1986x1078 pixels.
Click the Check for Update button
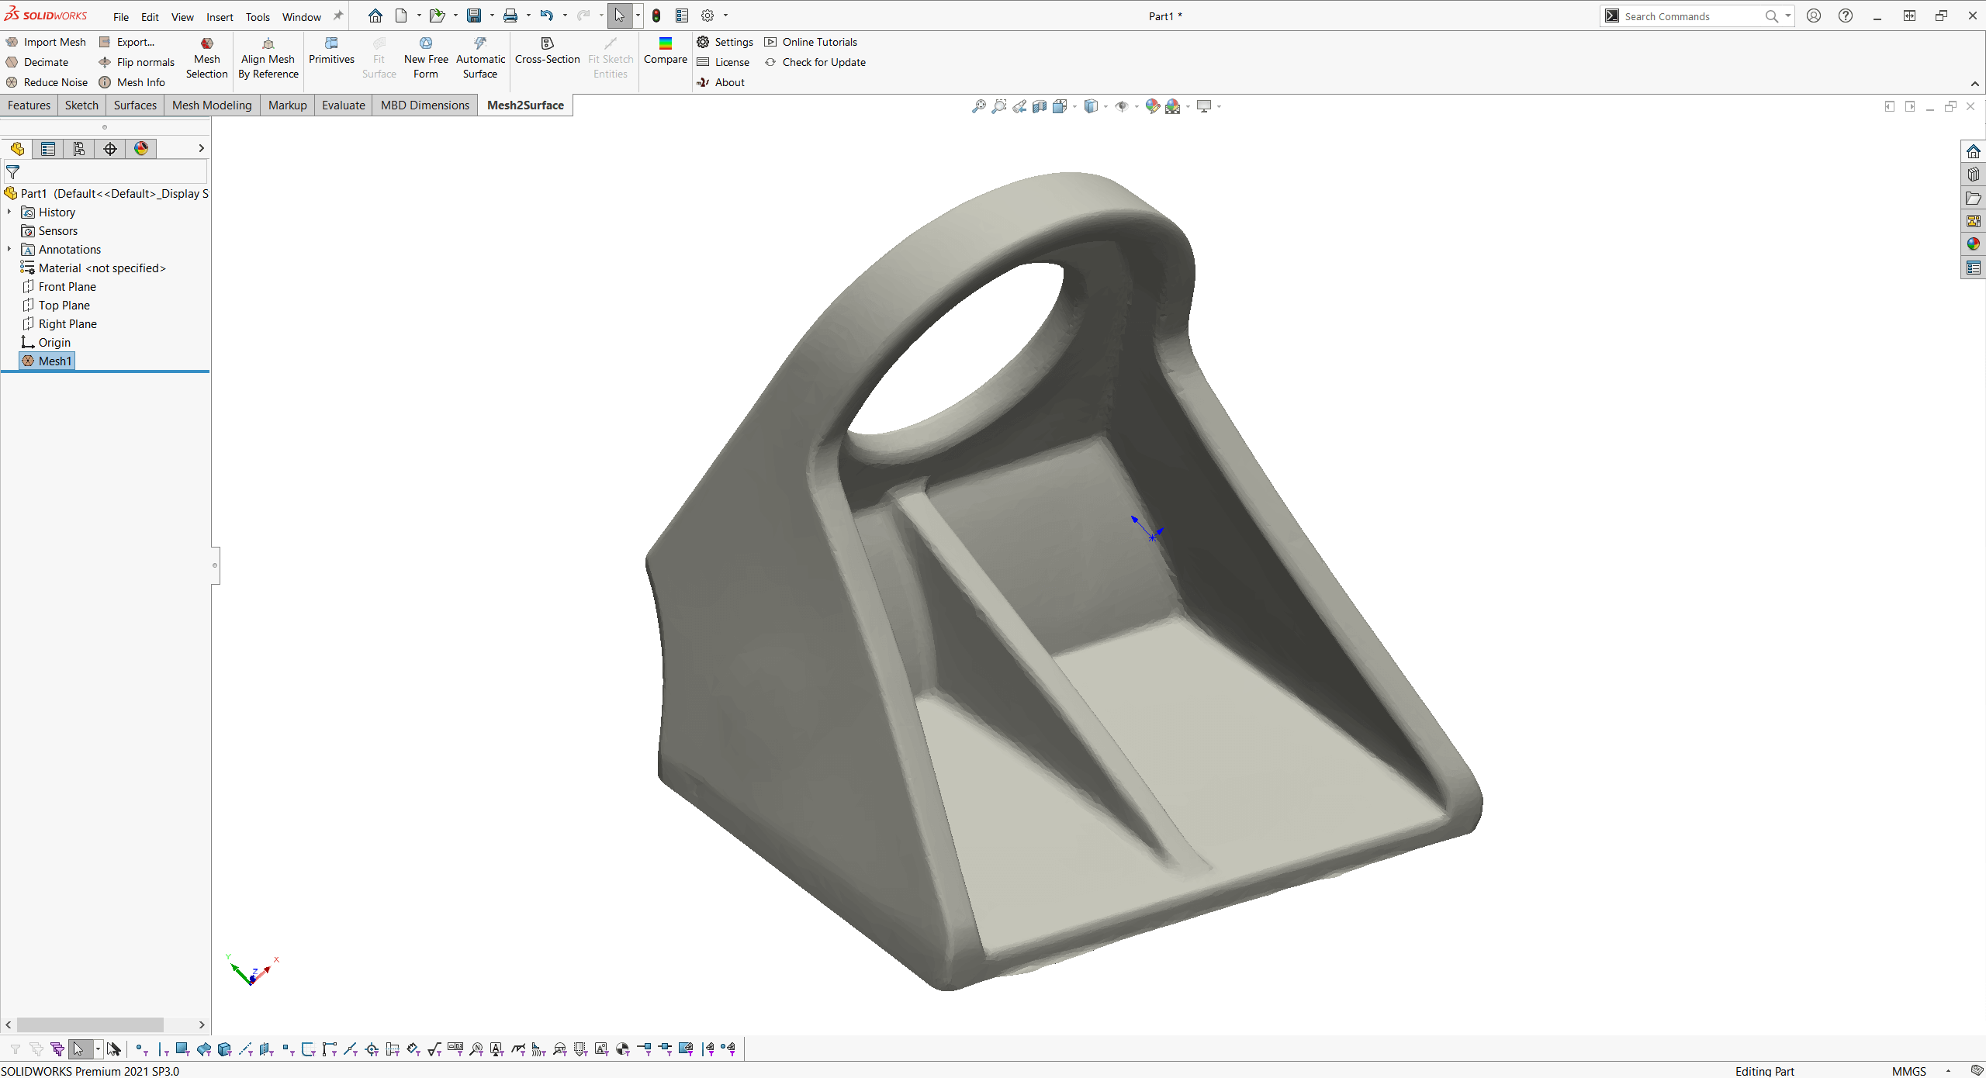click(x=816, y=61)
